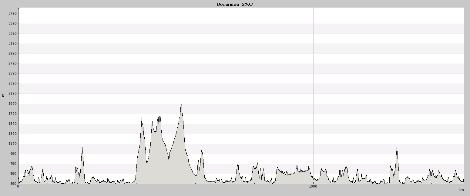
Task: Click the chart title Bodensee 2003
Action: click(235, 4)
